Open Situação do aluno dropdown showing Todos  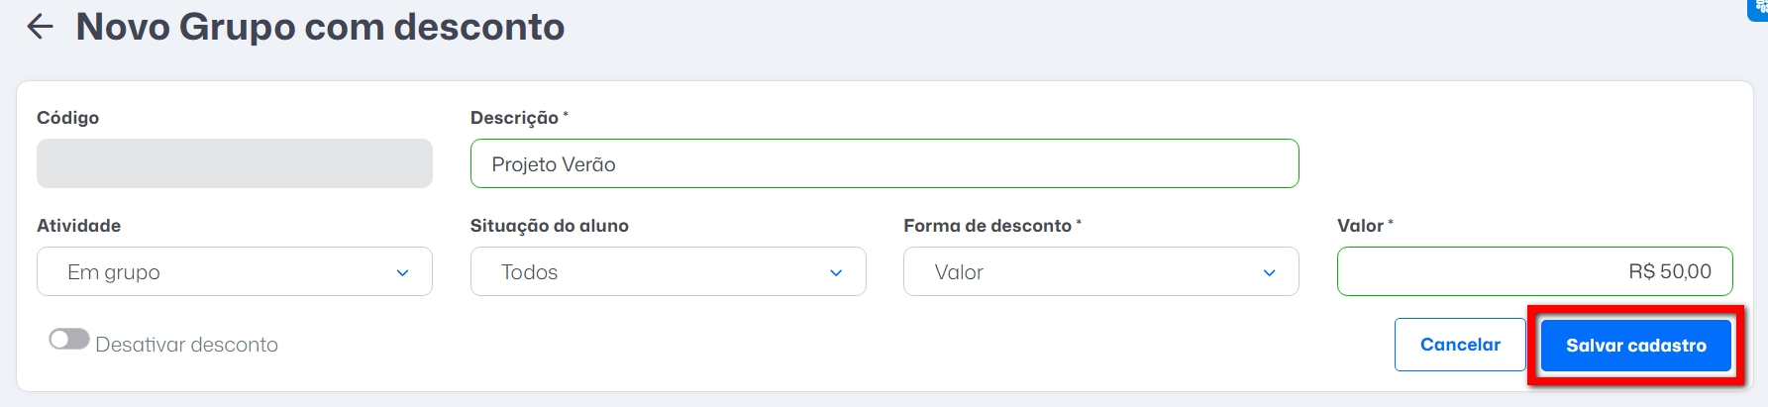tap(669, 271)
